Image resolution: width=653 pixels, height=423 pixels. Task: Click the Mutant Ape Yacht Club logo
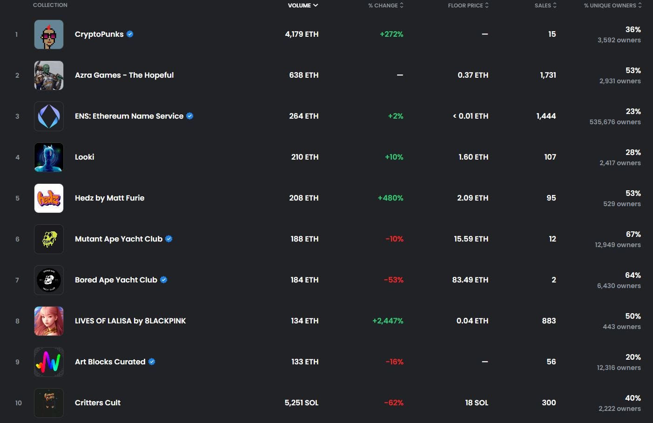49,239
